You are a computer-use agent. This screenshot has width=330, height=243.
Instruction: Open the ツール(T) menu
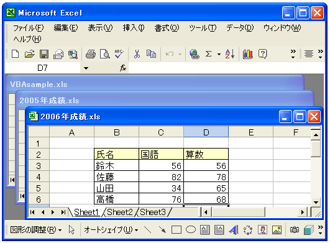point(203,28)
